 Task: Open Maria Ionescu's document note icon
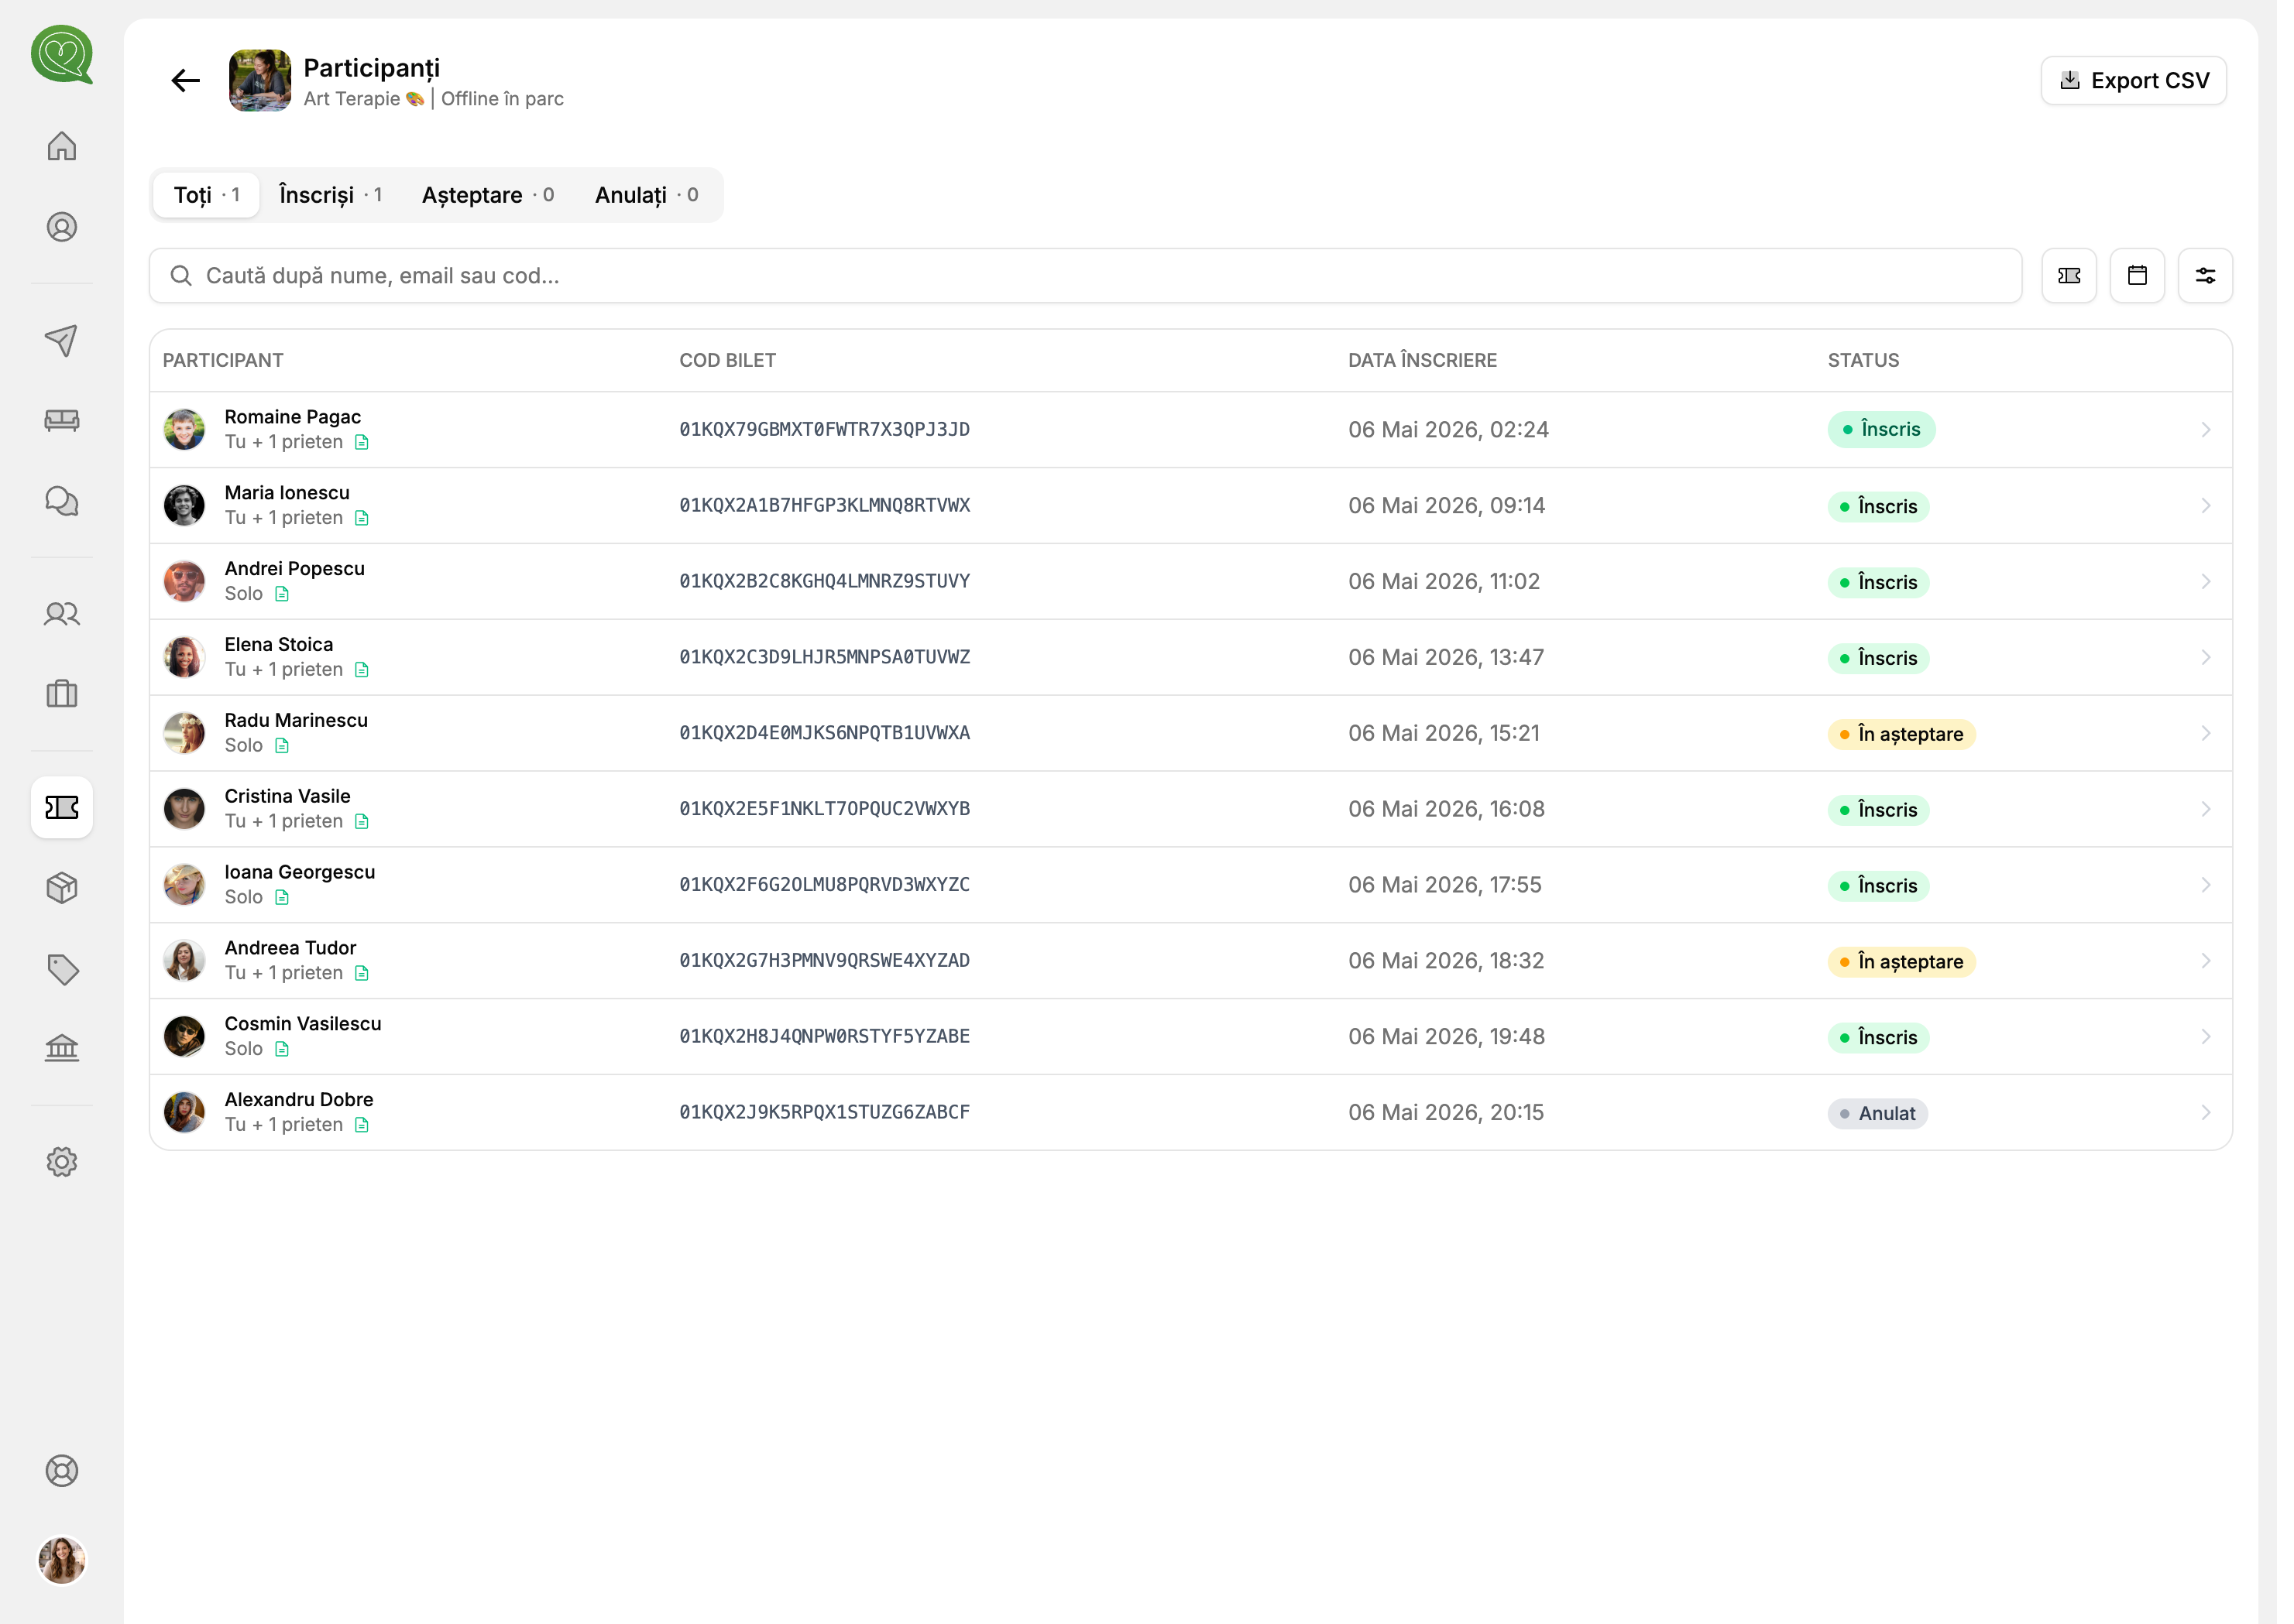click(x=362, y=518)
